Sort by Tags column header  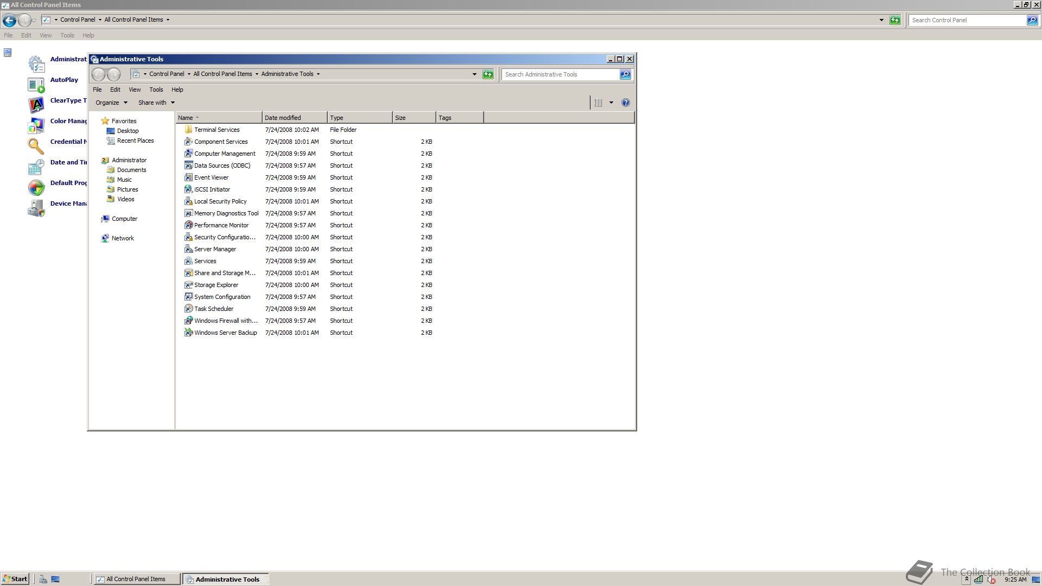click(x=460, y=118)
